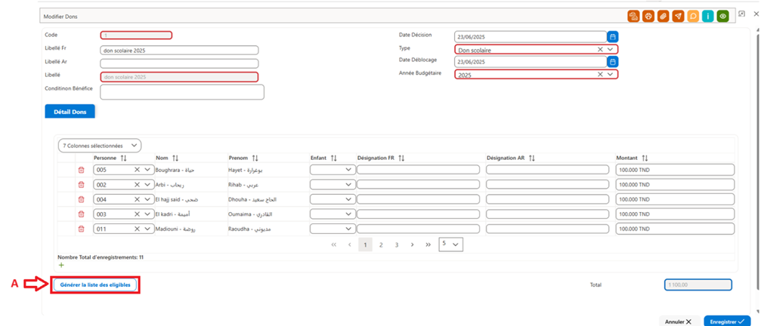Viewport: 761px width, 326px height.
Task: Click the Annuler button
Action: point(679,321)
